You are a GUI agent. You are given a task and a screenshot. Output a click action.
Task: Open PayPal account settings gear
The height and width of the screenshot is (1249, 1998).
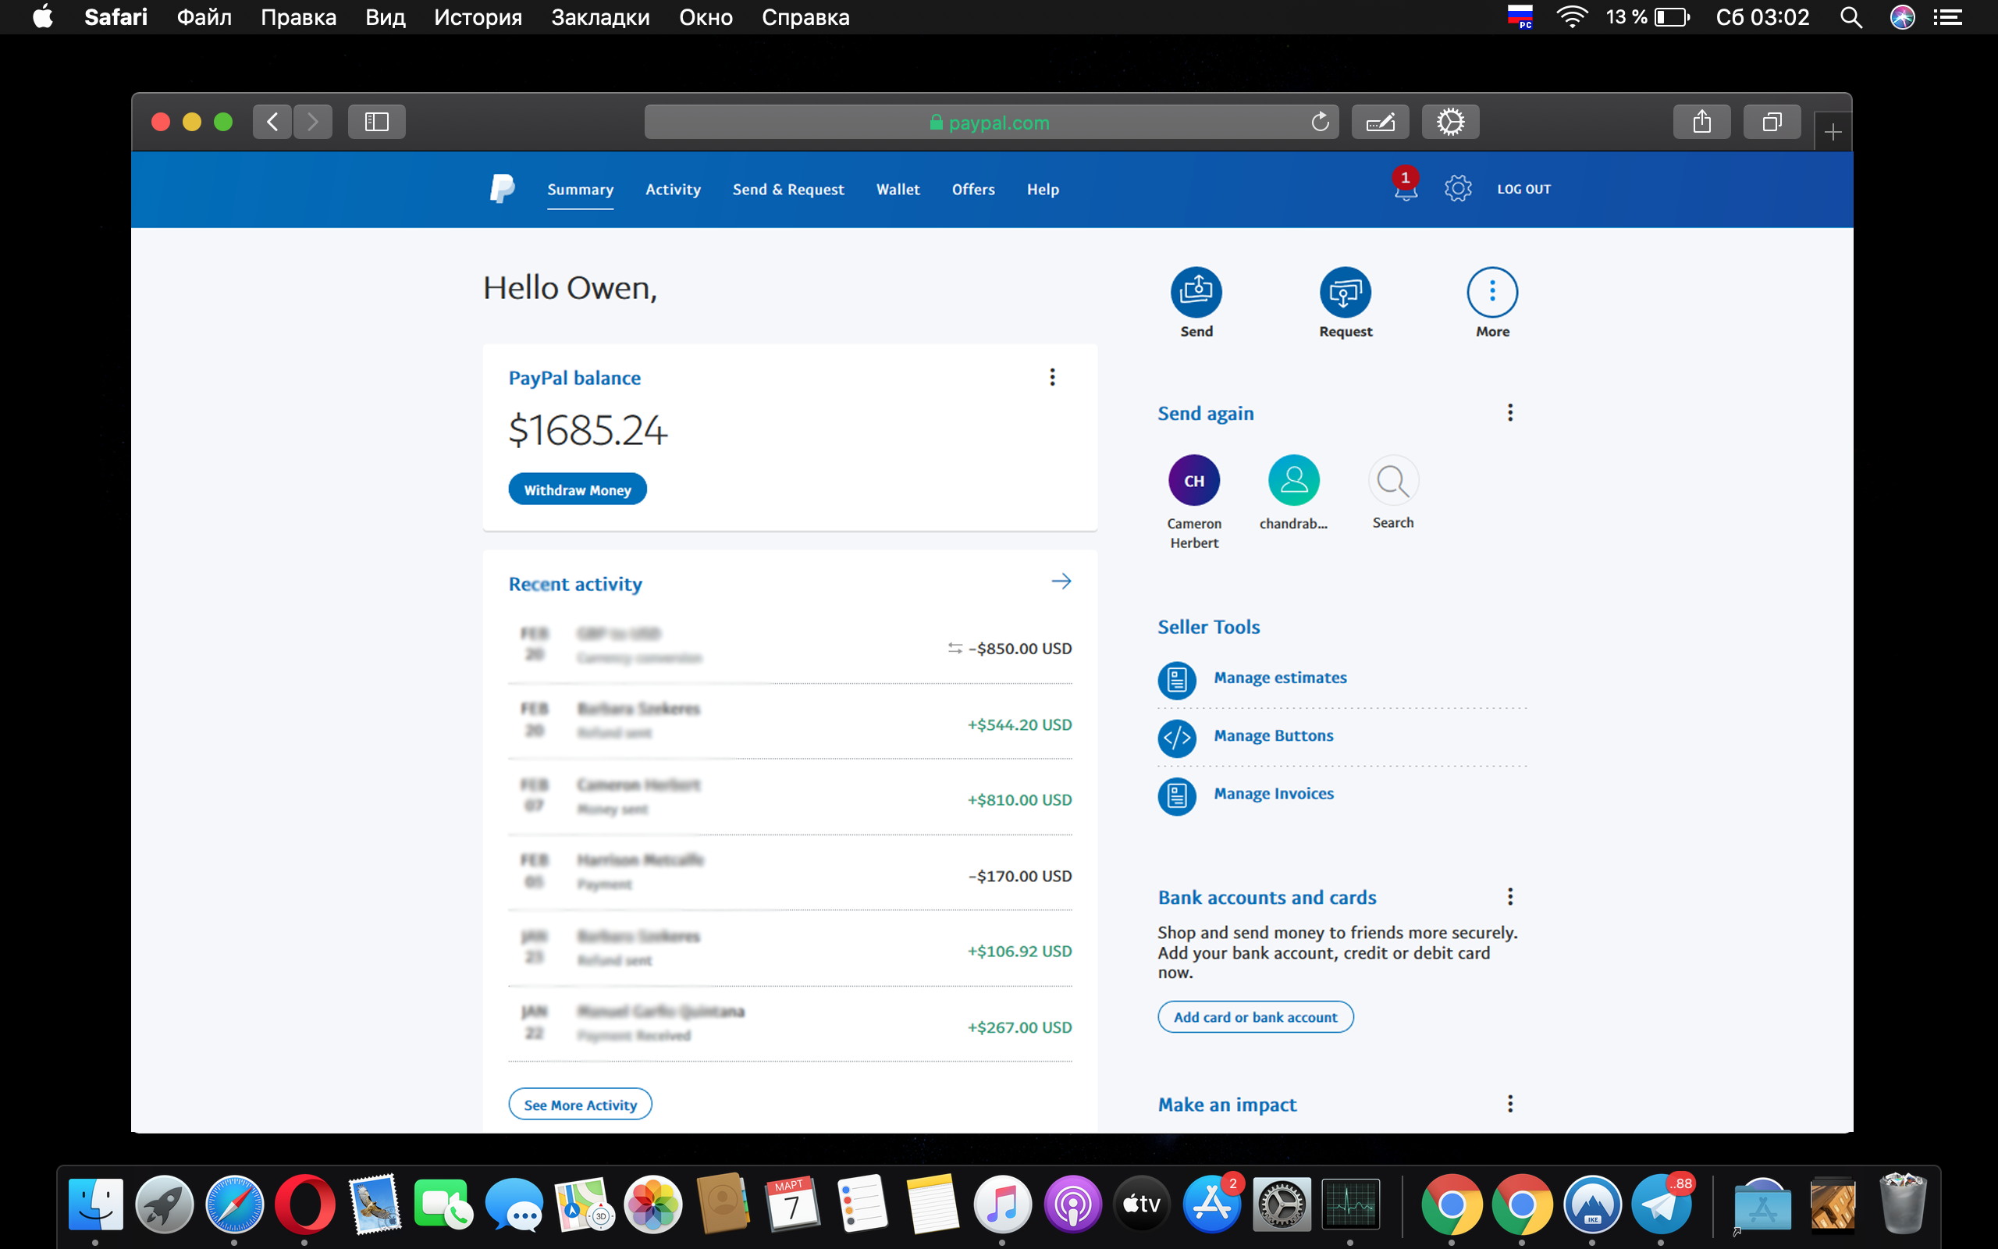1458,188
